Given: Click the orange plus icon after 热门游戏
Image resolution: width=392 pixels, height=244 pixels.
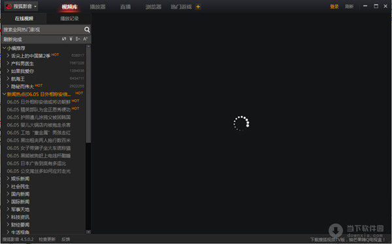Looking at the screenshot, I should pos(198,7).
